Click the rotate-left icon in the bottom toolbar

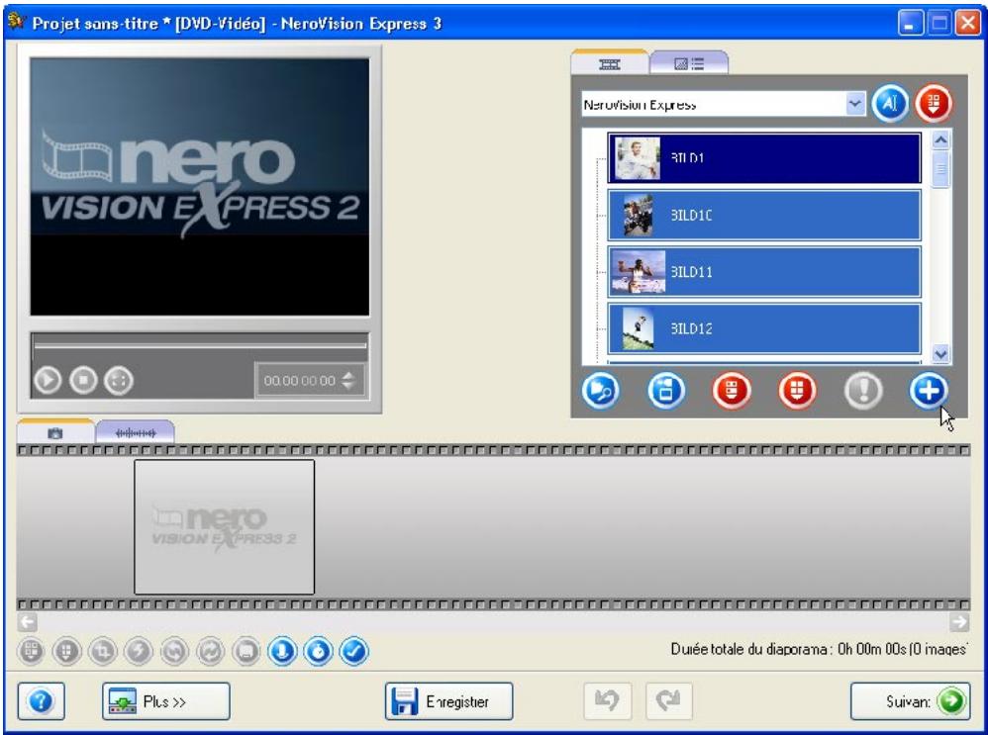[174, 651]
